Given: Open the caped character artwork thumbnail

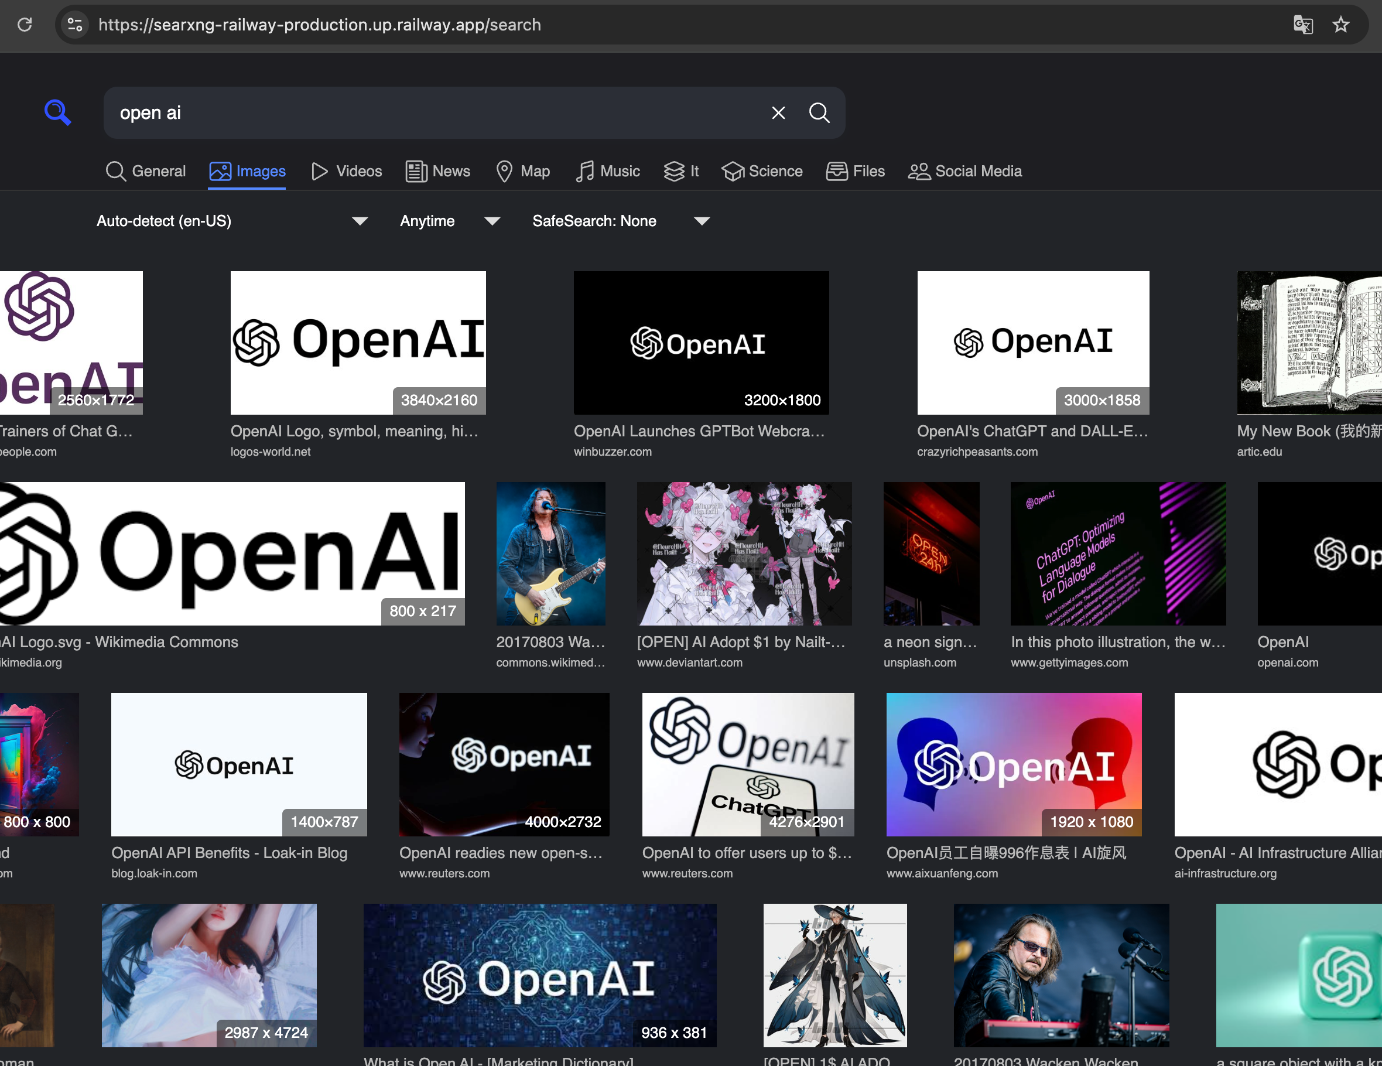Looking at the screenshot, I should point(835,975).
